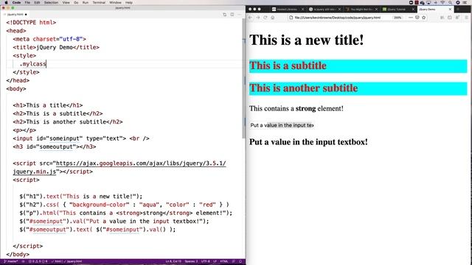Open the Go menu

[x=76, y=2]
